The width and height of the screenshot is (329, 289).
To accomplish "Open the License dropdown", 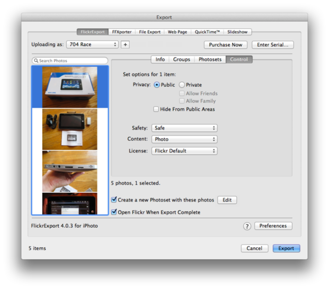I will coord(185,151).
